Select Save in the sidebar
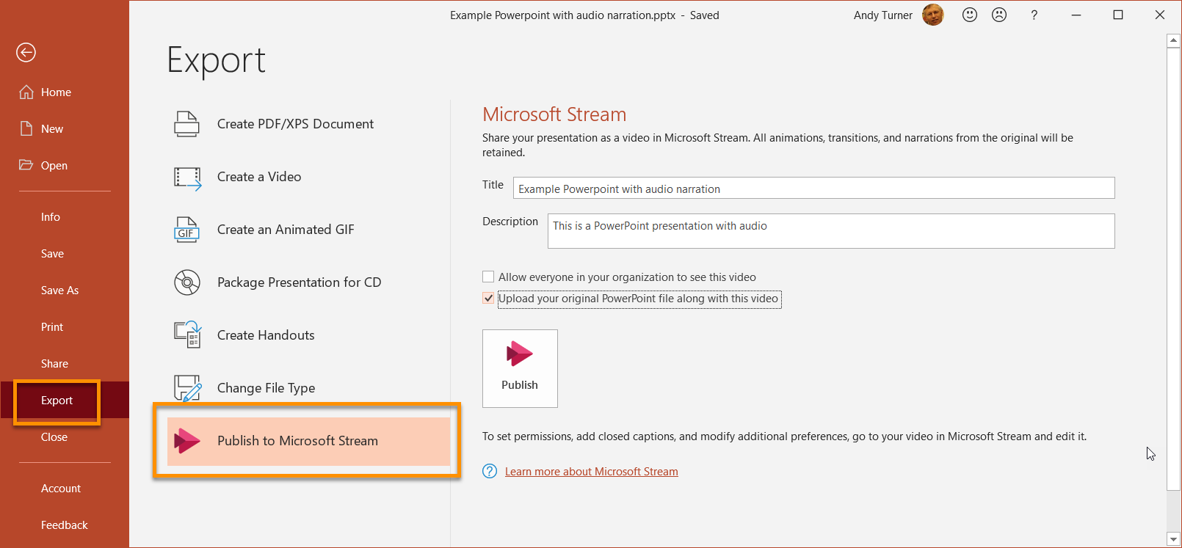This screenshot has height=548, width=1182. [52, 253]
